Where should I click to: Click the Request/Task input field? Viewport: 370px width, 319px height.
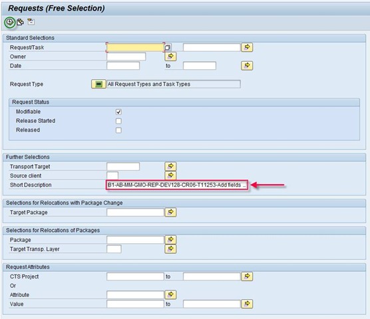click(135, 47)
